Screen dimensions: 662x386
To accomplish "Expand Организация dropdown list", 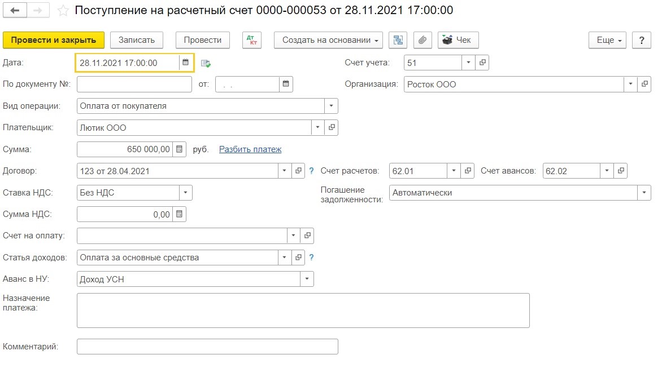I will pos(630,84).
